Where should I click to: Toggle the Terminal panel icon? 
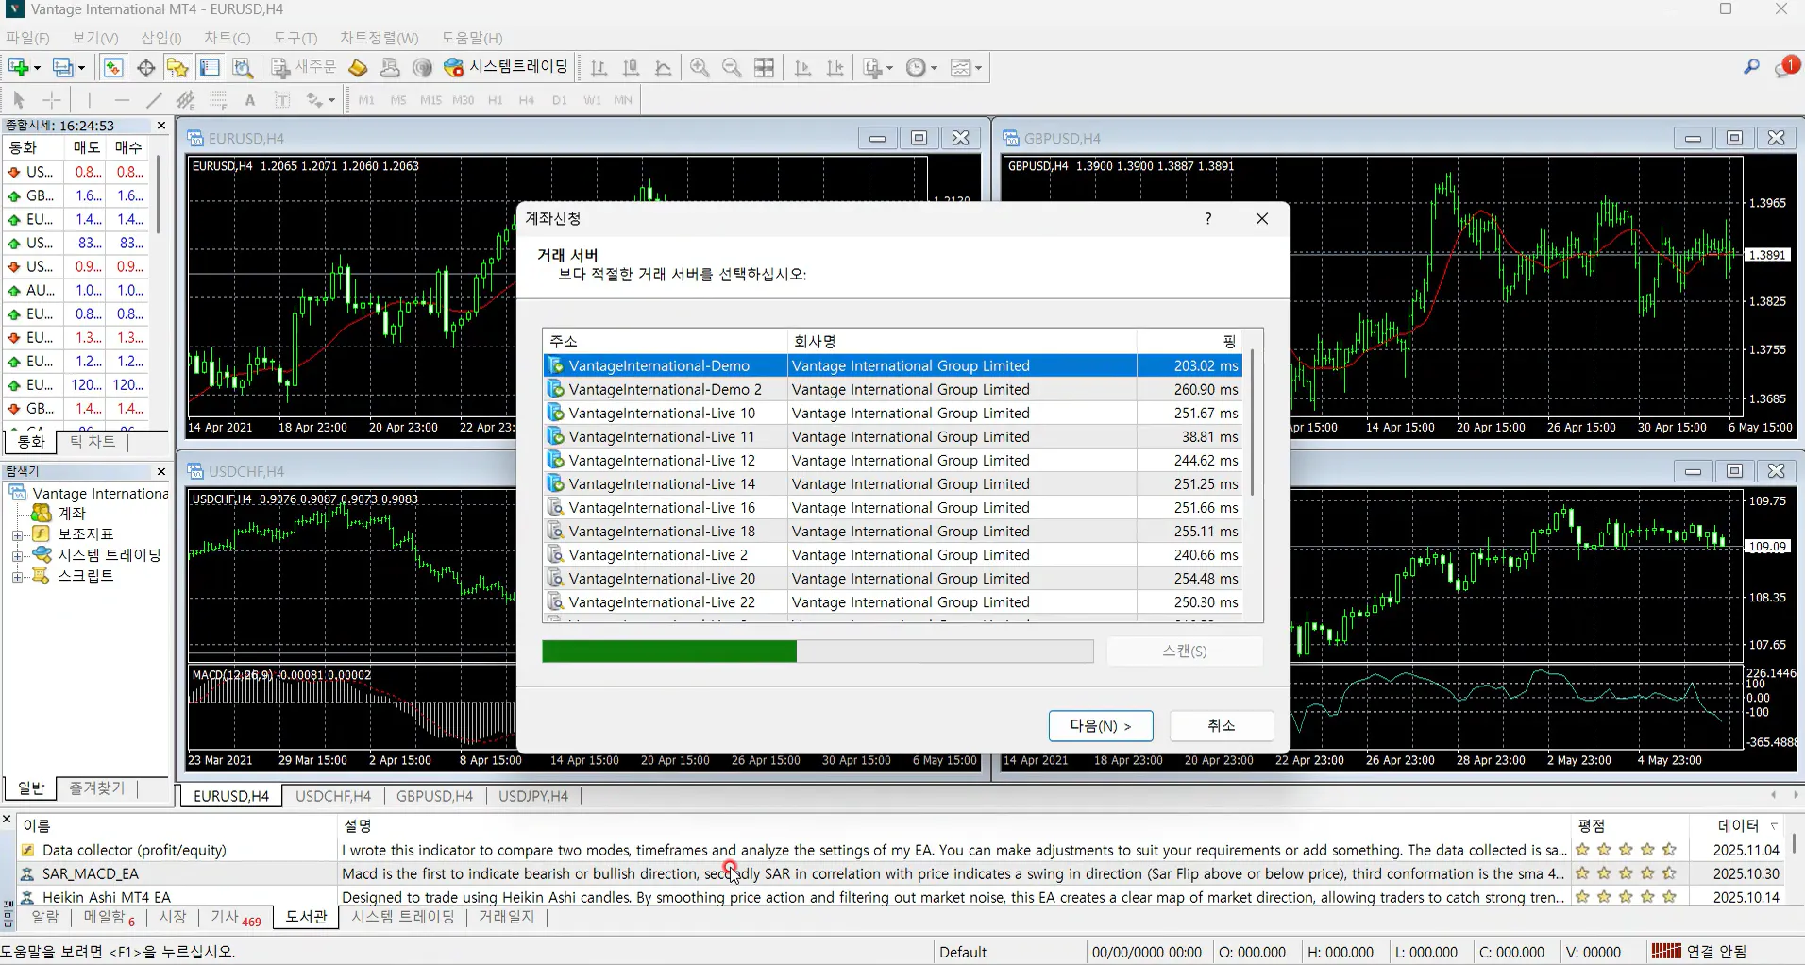(210, 67)
